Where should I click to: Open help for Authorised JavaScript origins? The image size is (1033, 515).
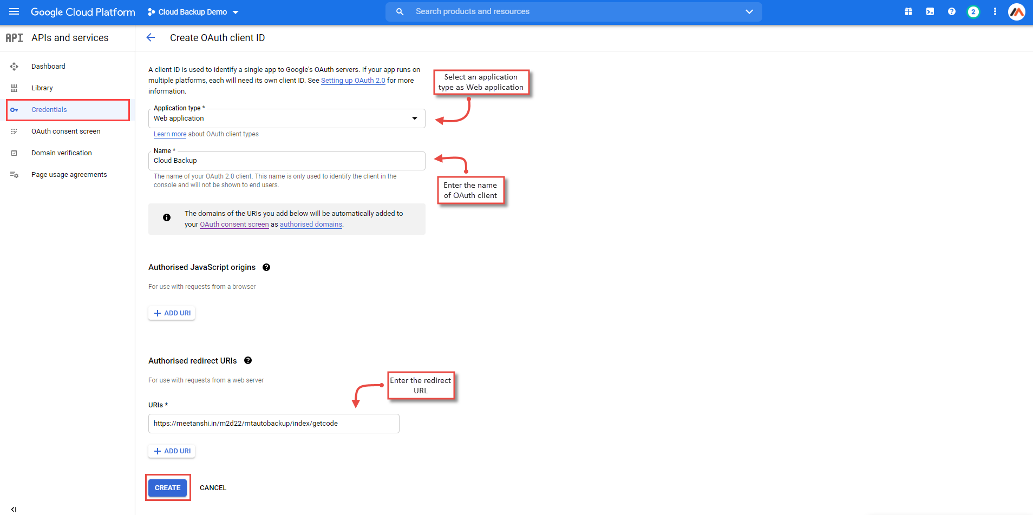click(x=266, y=267)
